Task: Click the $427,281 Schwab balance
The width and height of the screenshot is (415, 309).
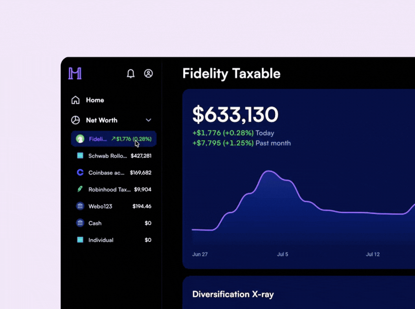Action: (141, 156)
